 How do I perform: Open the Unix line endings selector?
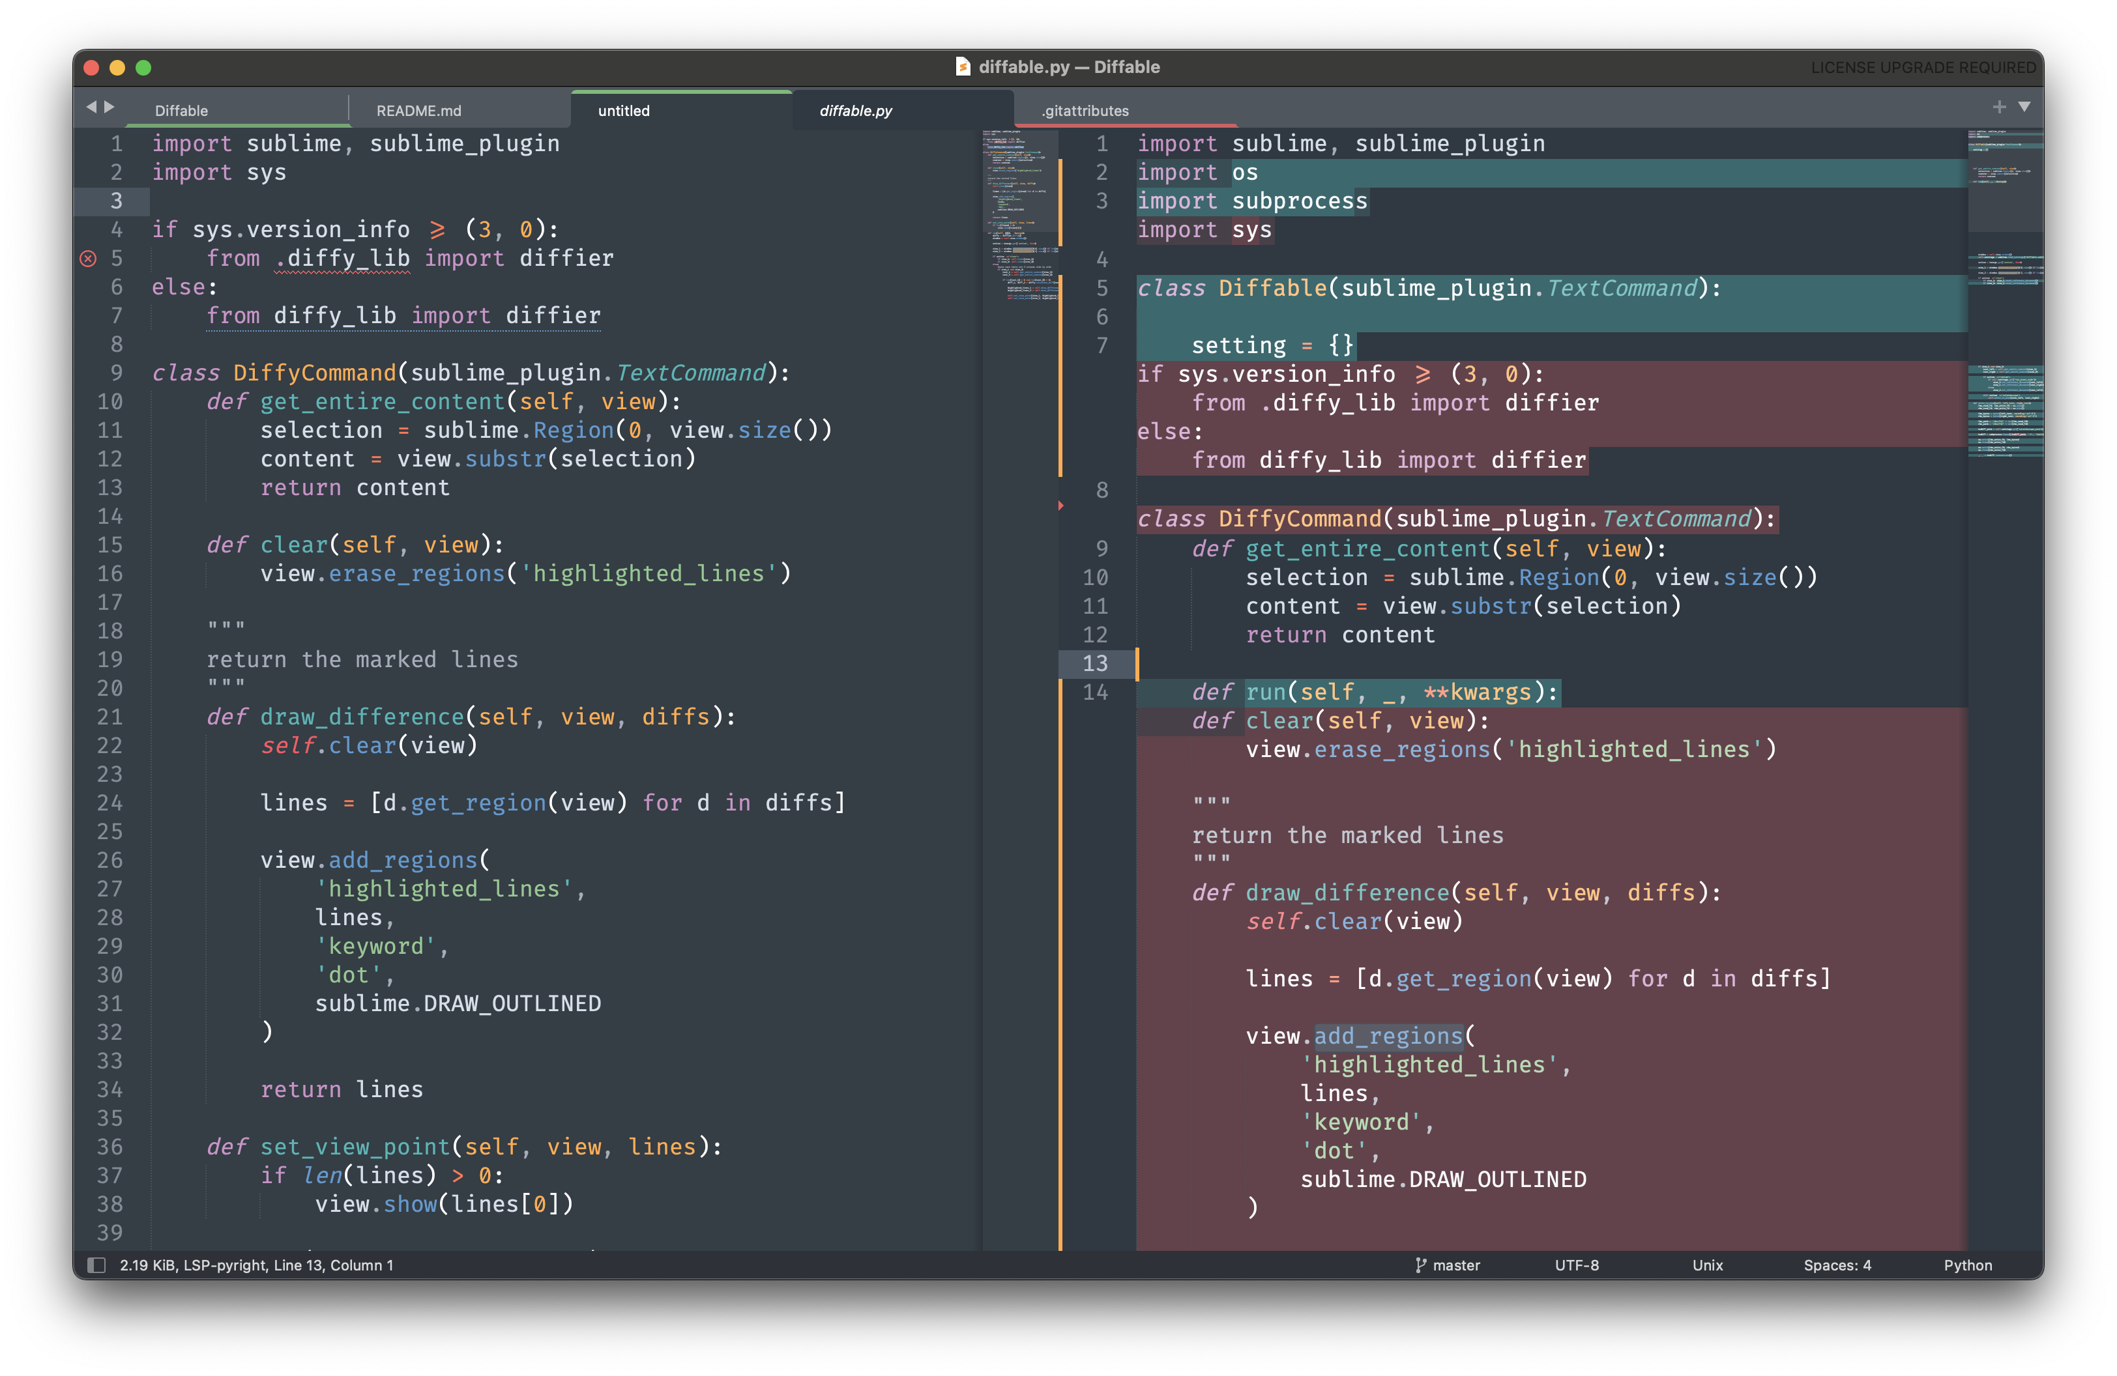(x=1707, y=1265)
